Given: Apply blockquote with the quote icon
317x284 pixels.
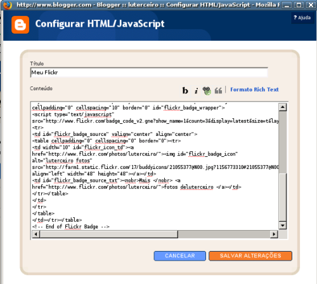Looking at the screenshot, I should tap(218, 91).
